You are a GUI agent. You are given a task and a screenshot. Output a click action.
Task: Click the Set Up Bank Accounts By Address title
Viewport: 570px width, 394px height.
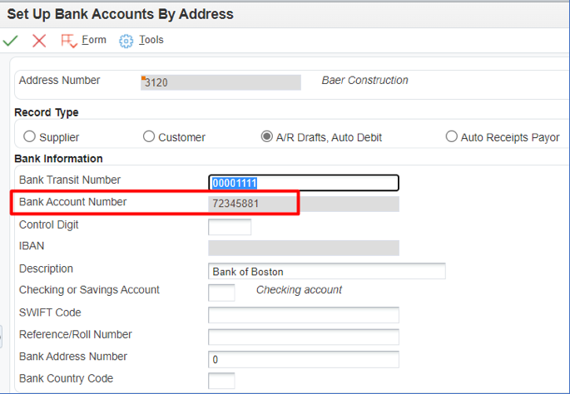(121, 14)
